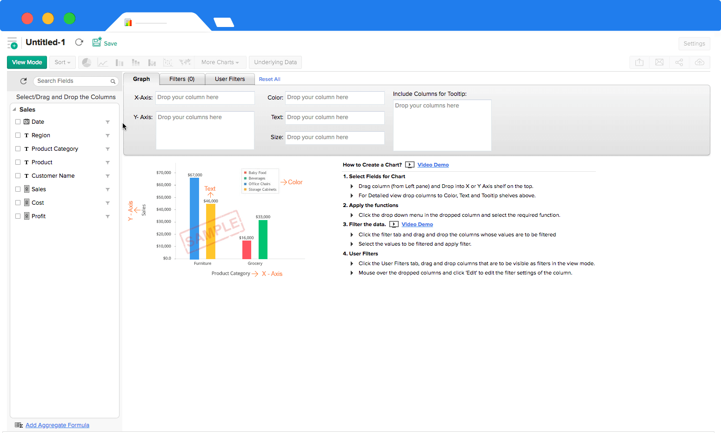Open the email envelope icon
721x442 pixels.
[x=659, y=62]
